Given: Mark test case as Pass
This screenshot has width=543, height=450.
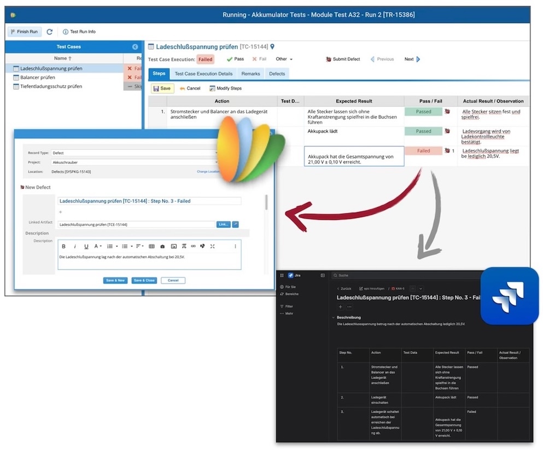Looking at the screenshot, I should [235, 59].
